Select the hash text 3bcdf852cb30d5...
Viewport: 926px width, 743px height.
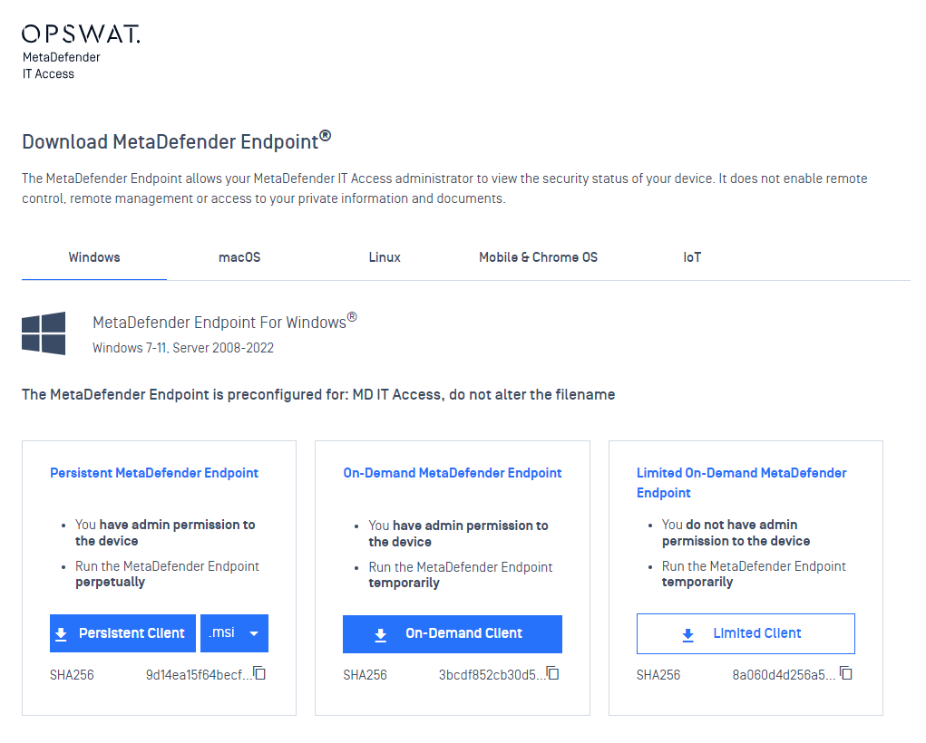[x=492, y=675]
